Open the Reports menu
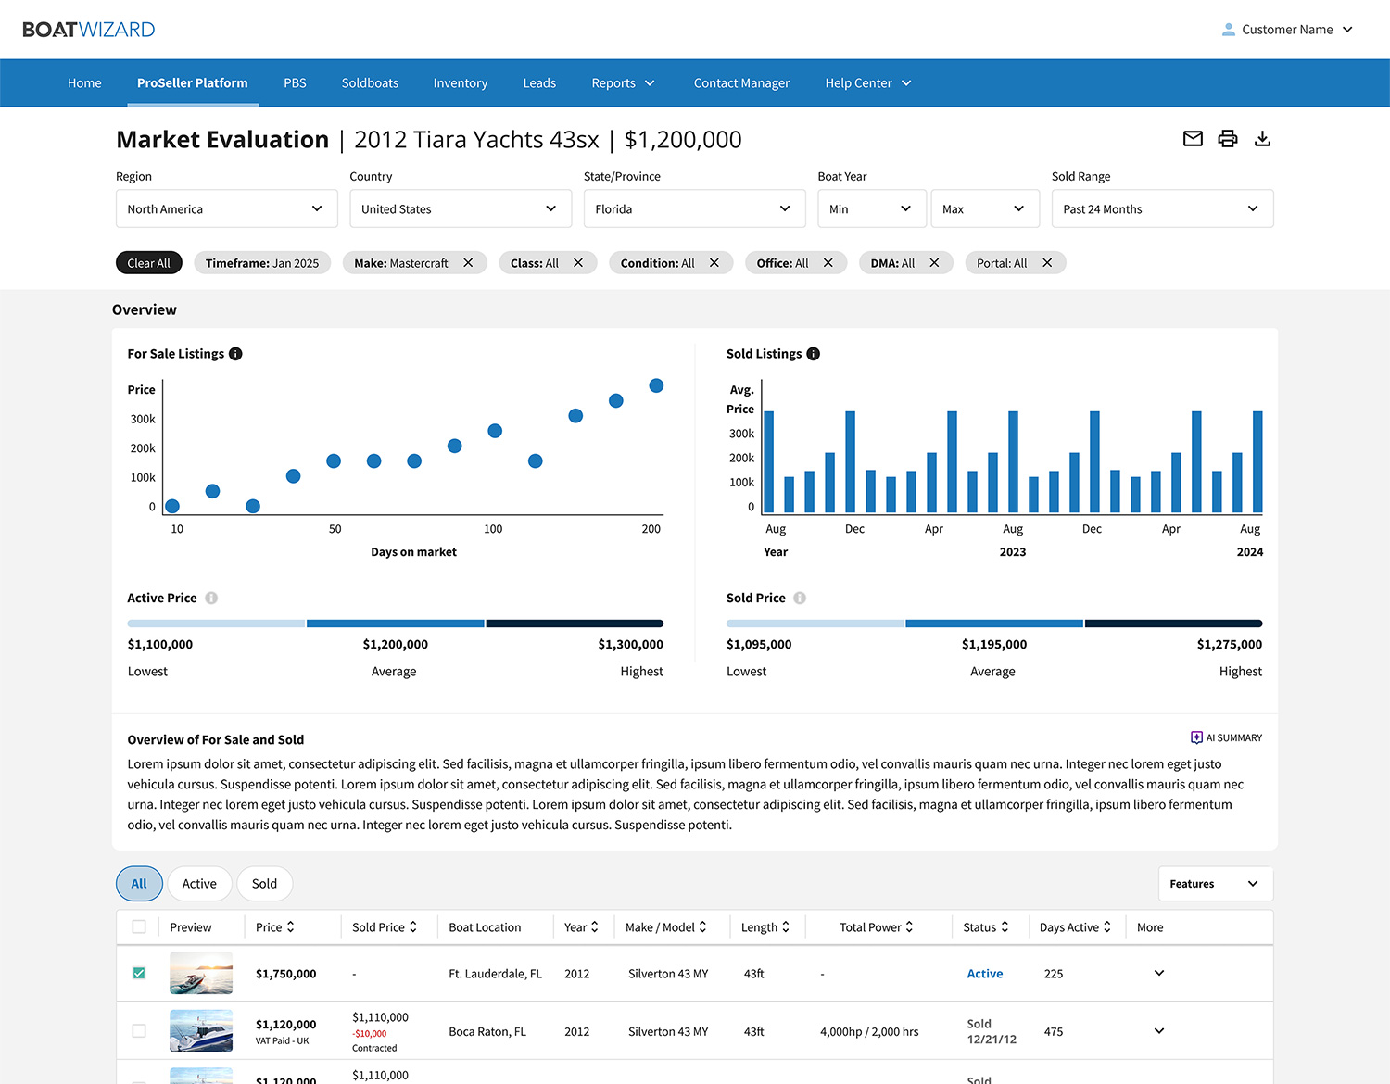 point(623,82)
